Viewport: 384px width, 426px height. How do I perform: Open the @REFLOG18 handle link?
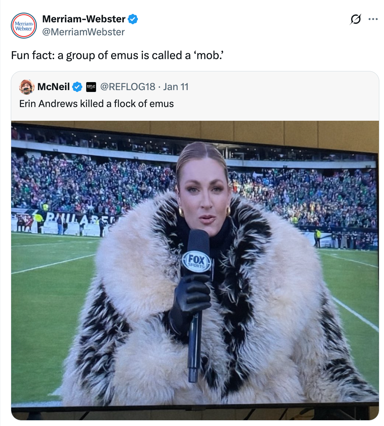pos(127,87)
